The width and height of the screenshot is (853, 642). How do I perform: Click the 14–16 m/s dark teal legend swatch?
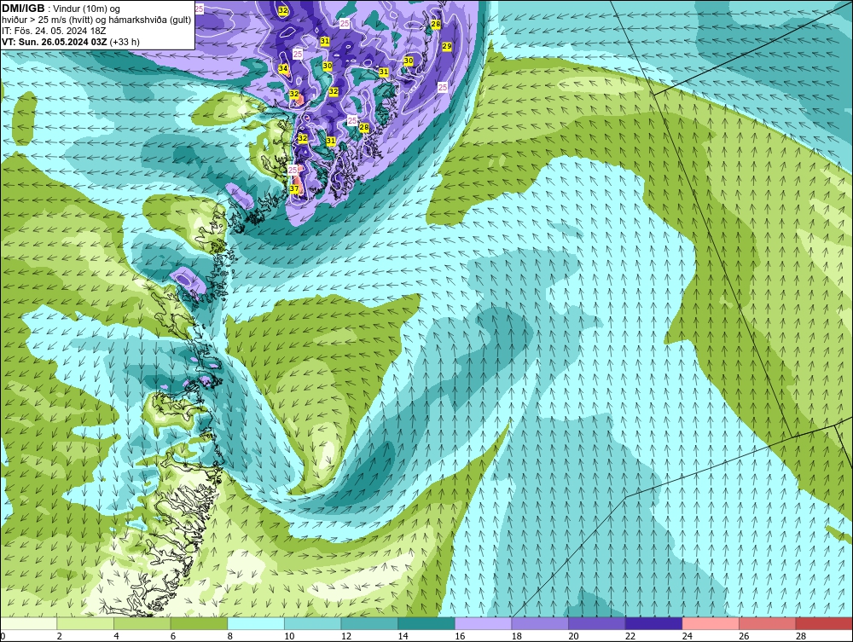tap(426, 623)
